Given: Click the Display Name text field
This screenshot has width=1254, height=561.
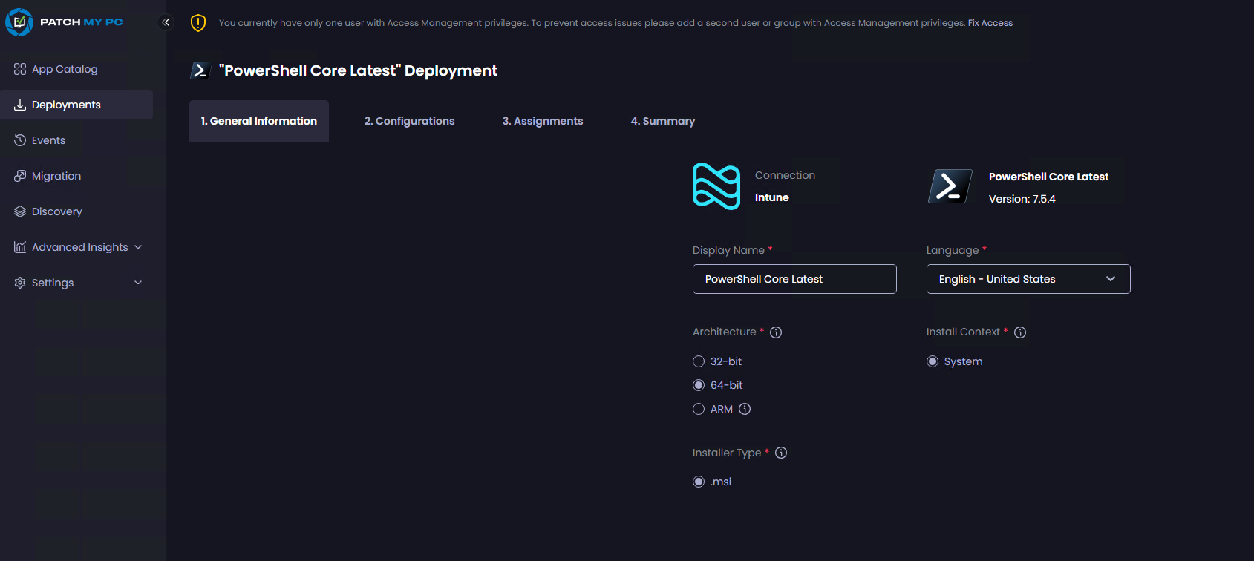Looking at the screenshot, I should pos(794,279).
